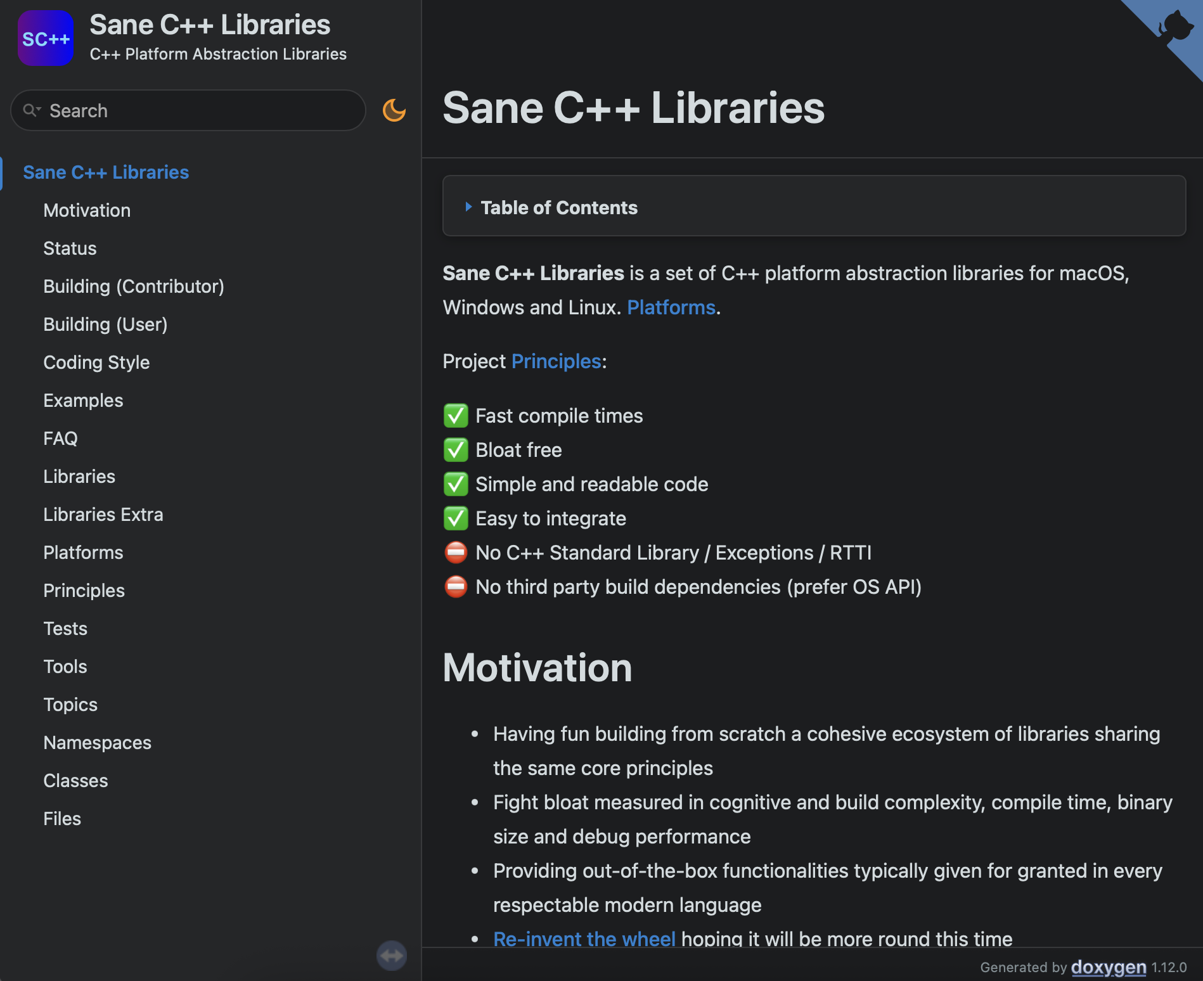Image resolution: width=1203 pixels, height=981 pixels.
Task: Follow the Principles link after Project
Action: [556, 361]
